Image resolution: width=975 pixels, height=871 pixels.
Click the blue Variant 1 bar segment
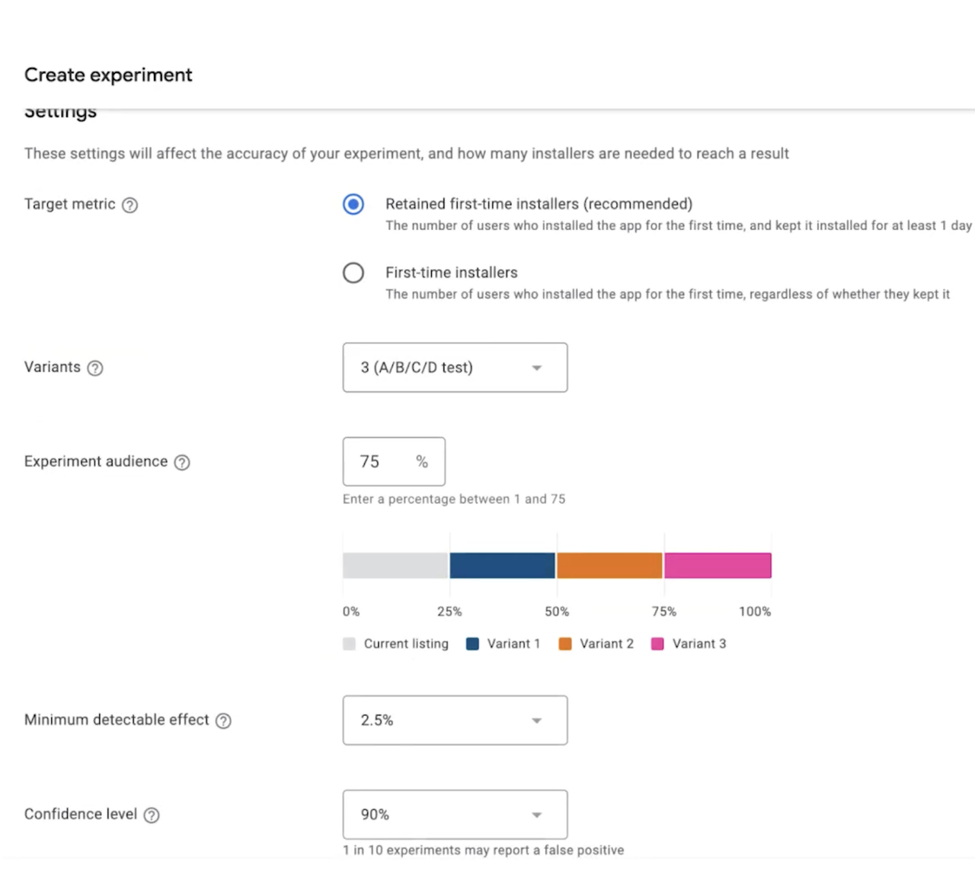pyautogui.click(x=502, y=566)
